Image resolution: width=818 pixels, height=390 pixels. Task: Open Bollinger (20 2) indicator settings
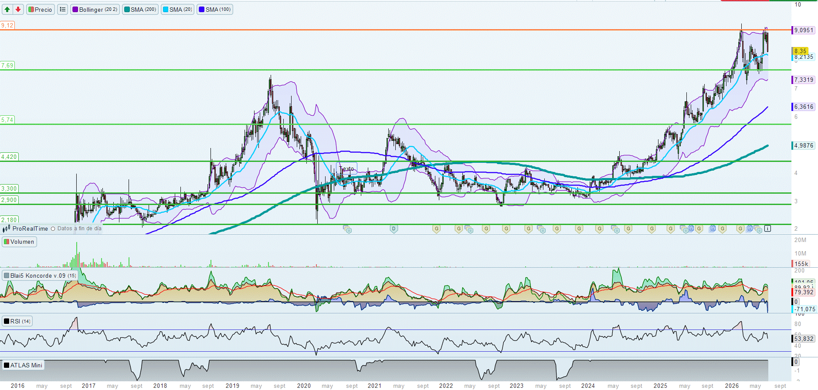coord(95,10)
